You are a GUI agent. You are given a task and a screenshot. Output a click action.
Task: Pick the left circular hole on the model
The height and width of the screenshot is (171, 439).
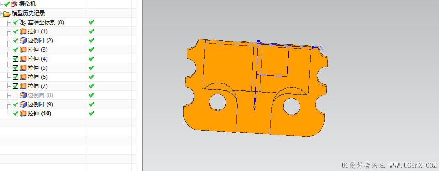[218, 102]
